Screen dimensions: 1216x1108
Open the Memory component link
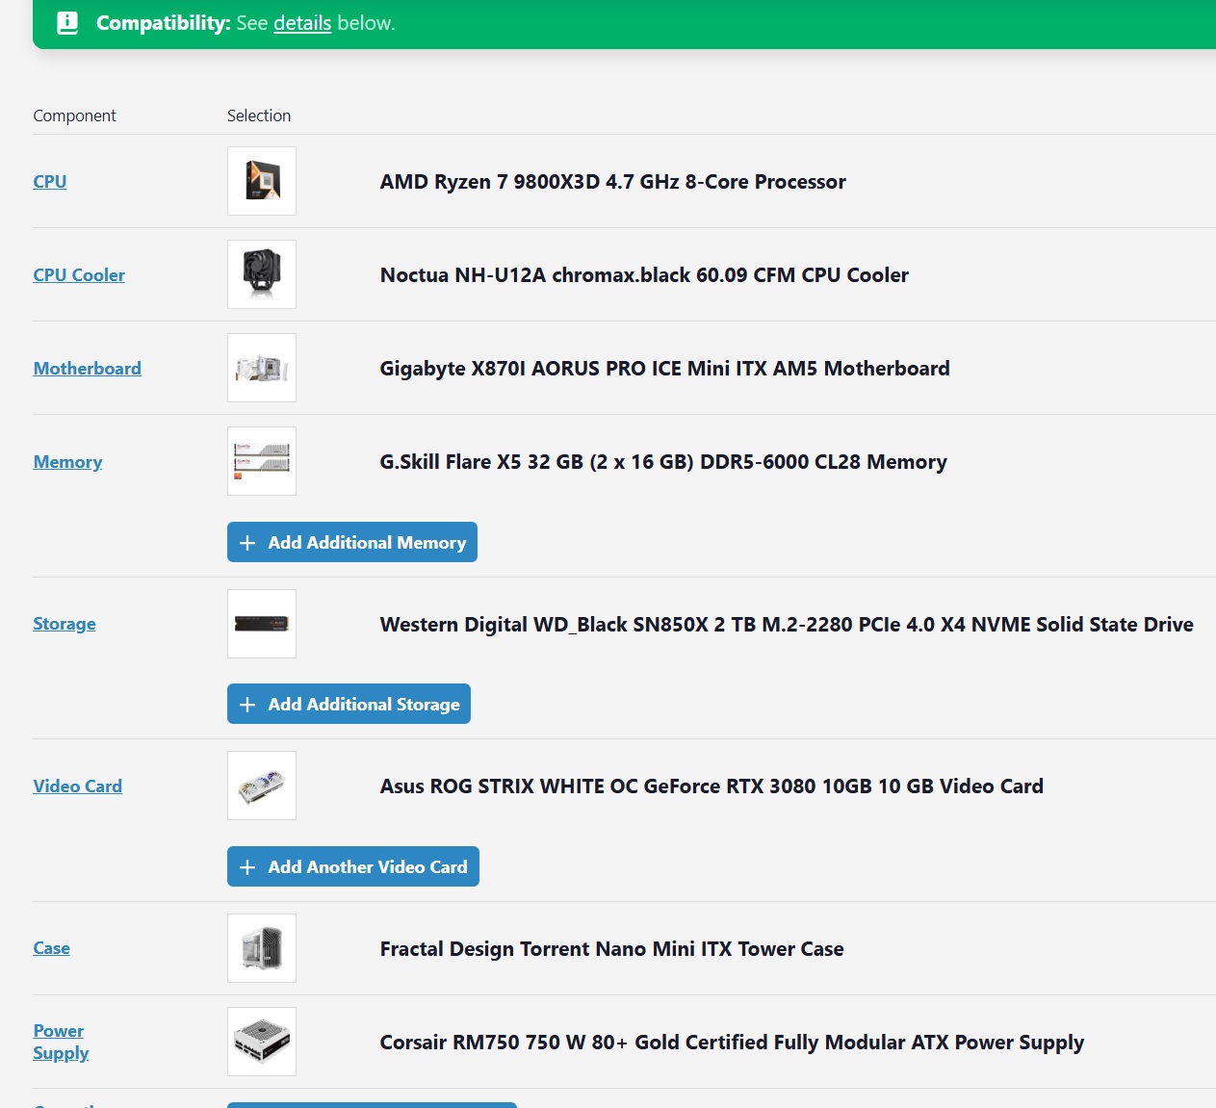point(67,462)
